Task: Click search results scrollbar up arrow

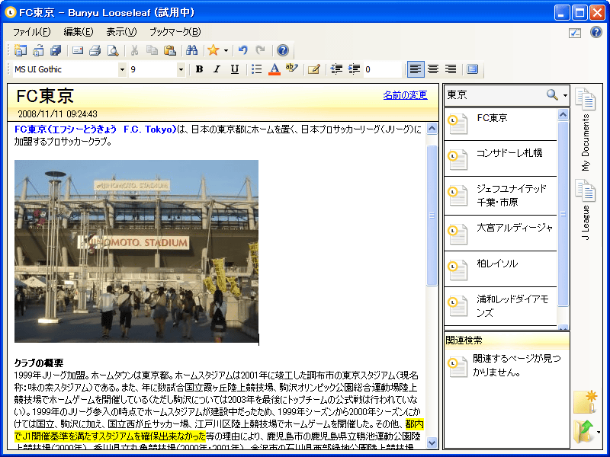Action: point(563,115)
